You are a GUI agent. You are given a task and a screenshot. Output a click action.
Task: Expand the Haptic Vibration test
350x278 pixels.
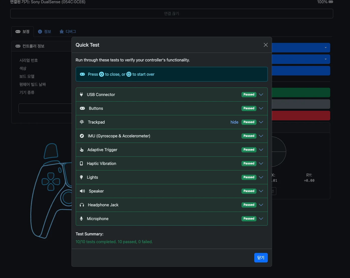[261, 163]
